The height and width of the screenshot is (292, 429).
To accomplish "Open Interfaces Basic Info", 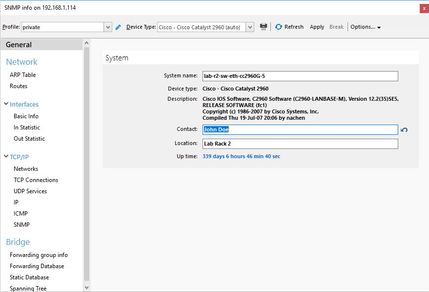I will (x=26, y=116).
